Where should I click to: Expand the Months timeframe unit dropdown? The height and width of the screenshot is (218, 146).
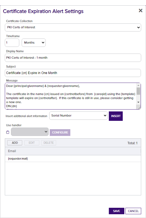(x=34, y=43)
